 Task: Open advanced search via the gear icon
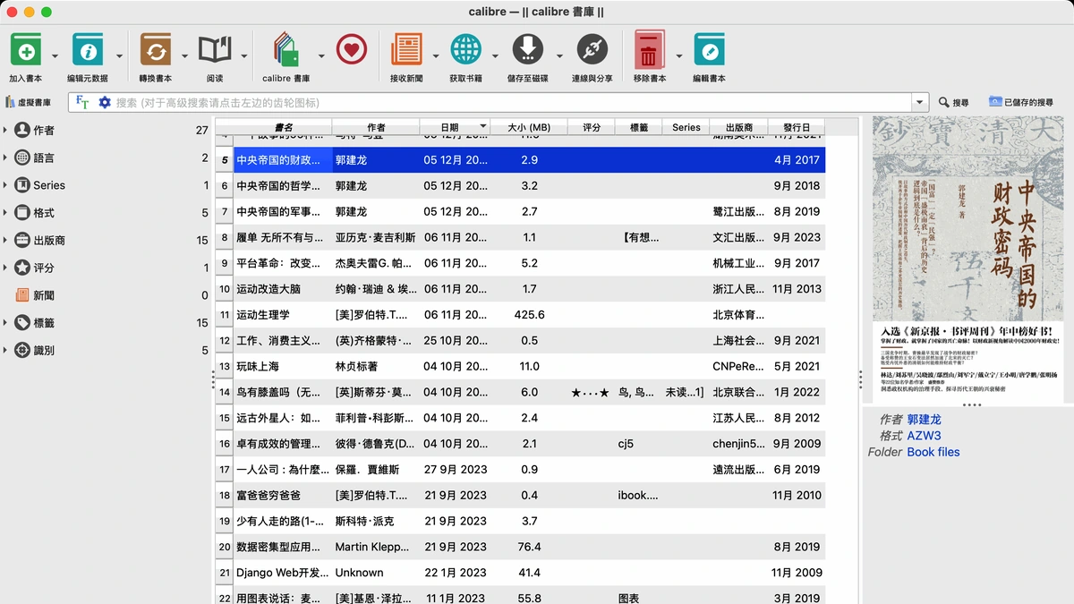coord(105,102)
